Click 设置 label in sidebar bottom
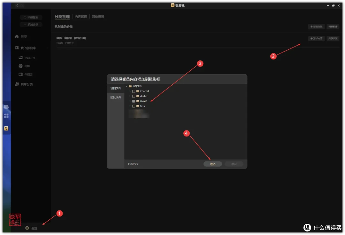345x235 pixels. (x=34, y=228)
